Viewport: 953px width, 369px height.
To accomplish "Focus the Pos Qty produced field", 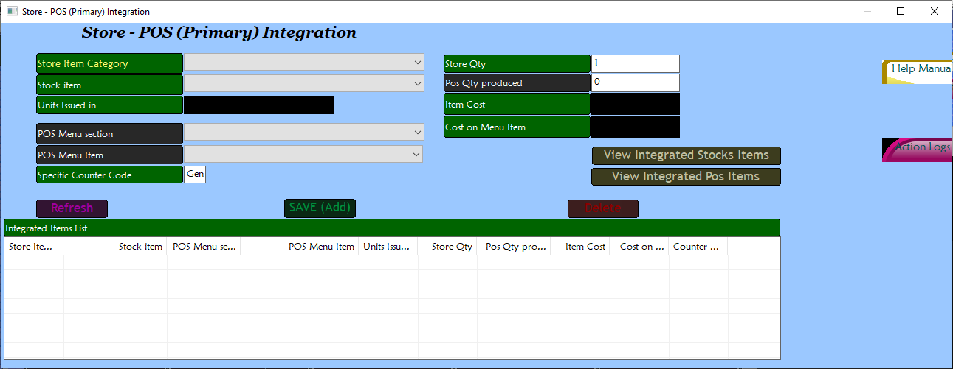I will 635,82.
